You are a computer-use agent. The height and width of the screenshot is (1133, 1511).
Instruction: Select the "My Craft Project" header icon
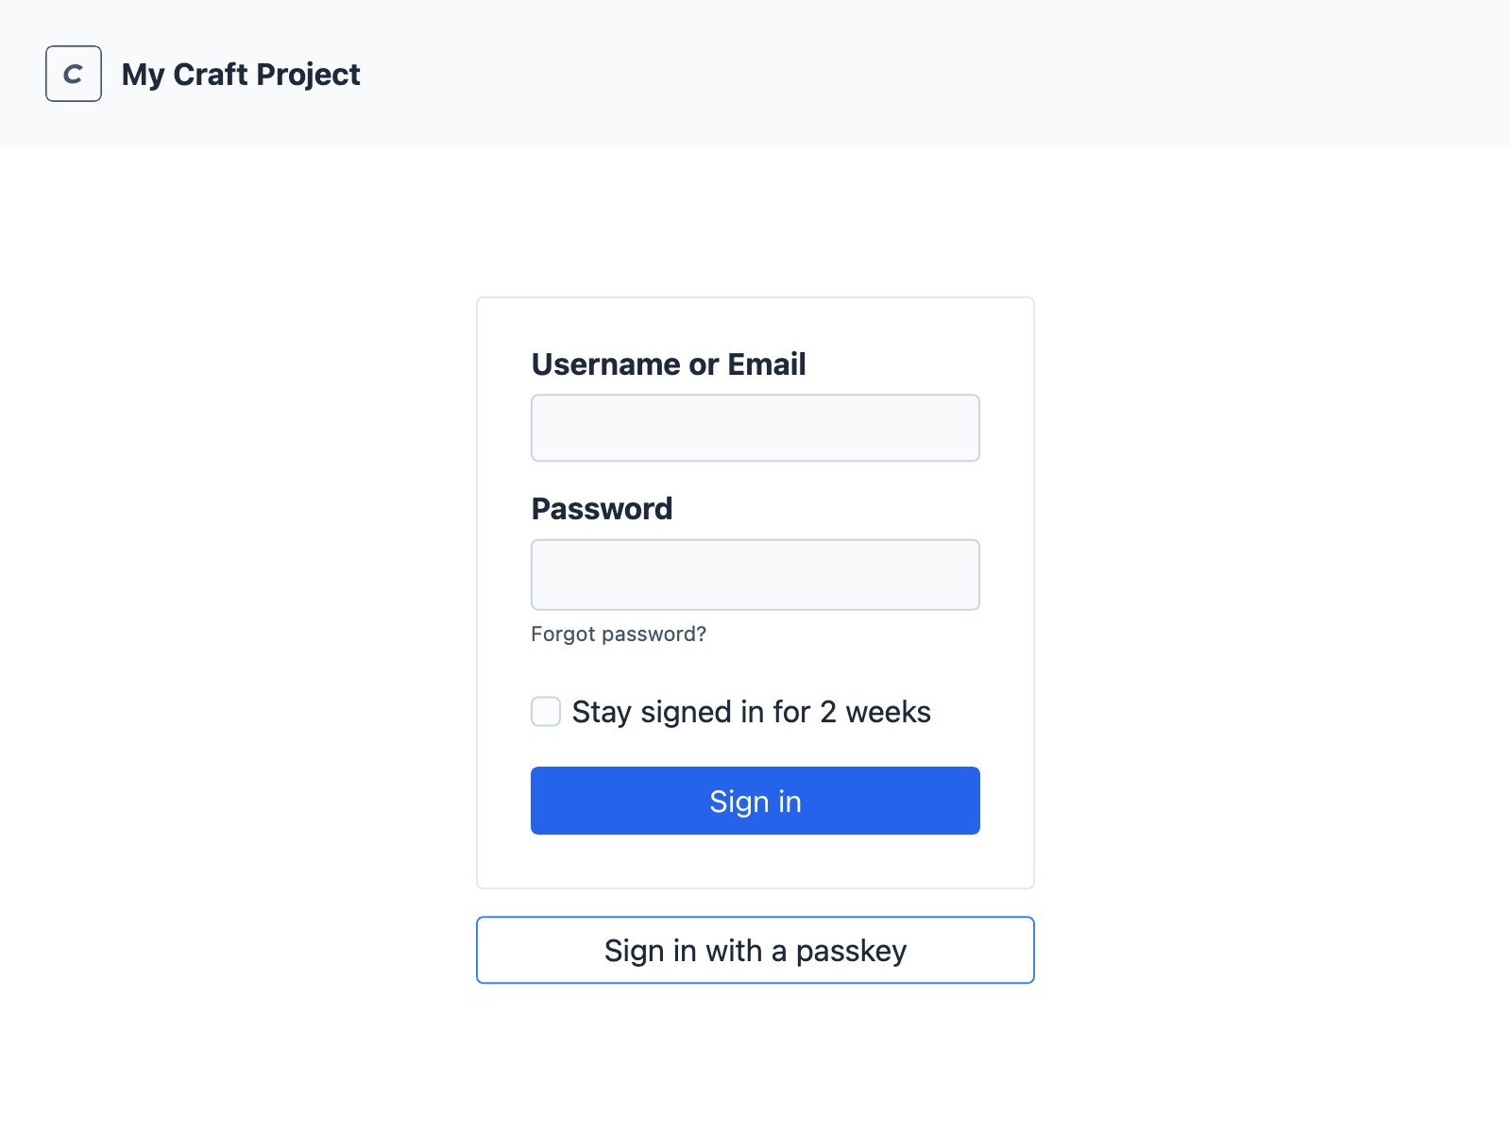pyautogui.click(x=73, y=74)
